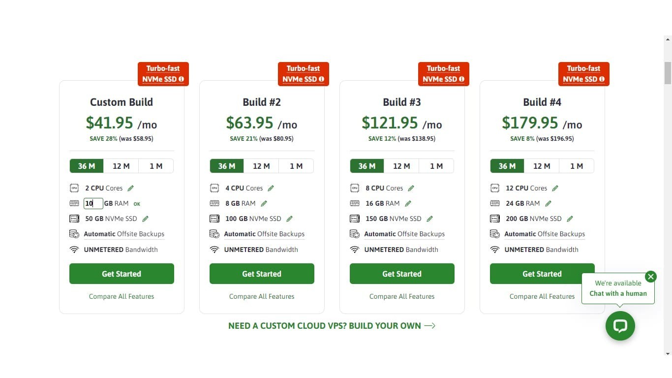This screenshot has width=672, height=378.
Task: Edit CPU cores pencil icon in Custom Build
Action: click(x=130, y=188)
